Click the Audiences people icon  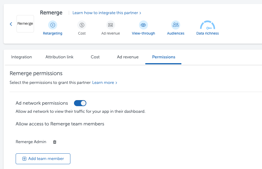[176, 25]
